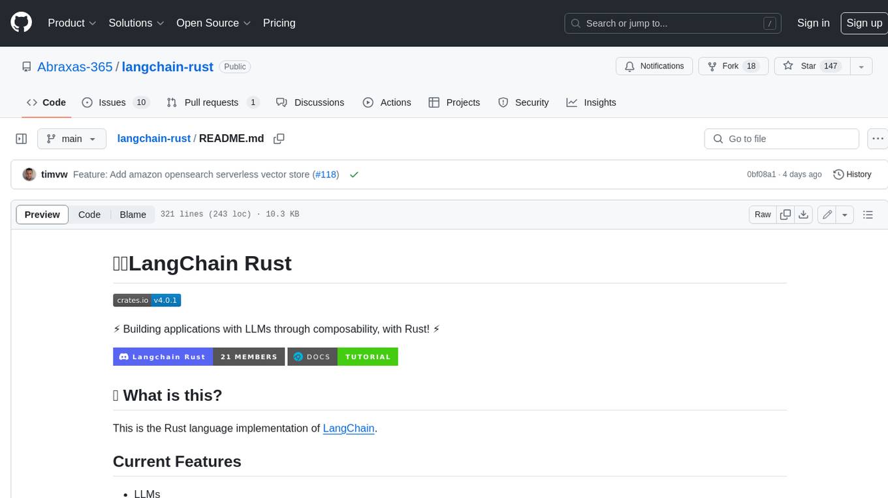Open the more file actions ellipsis

click(x=878, y=139)
